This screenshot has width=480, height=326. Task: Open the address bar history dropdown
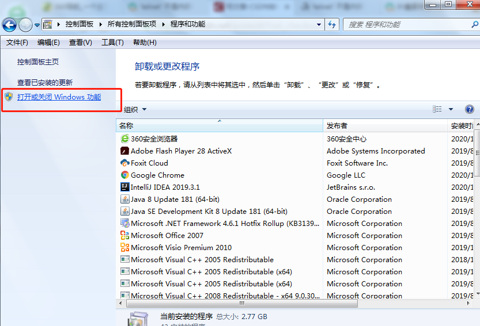tap(319, 25)
